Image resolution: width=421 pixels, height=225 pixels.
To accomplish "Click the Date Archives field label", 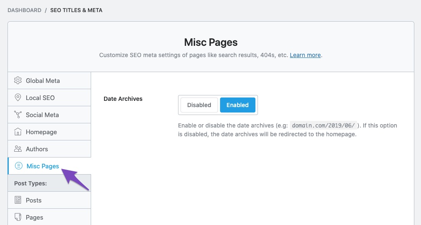I will (x=123, y=99).
